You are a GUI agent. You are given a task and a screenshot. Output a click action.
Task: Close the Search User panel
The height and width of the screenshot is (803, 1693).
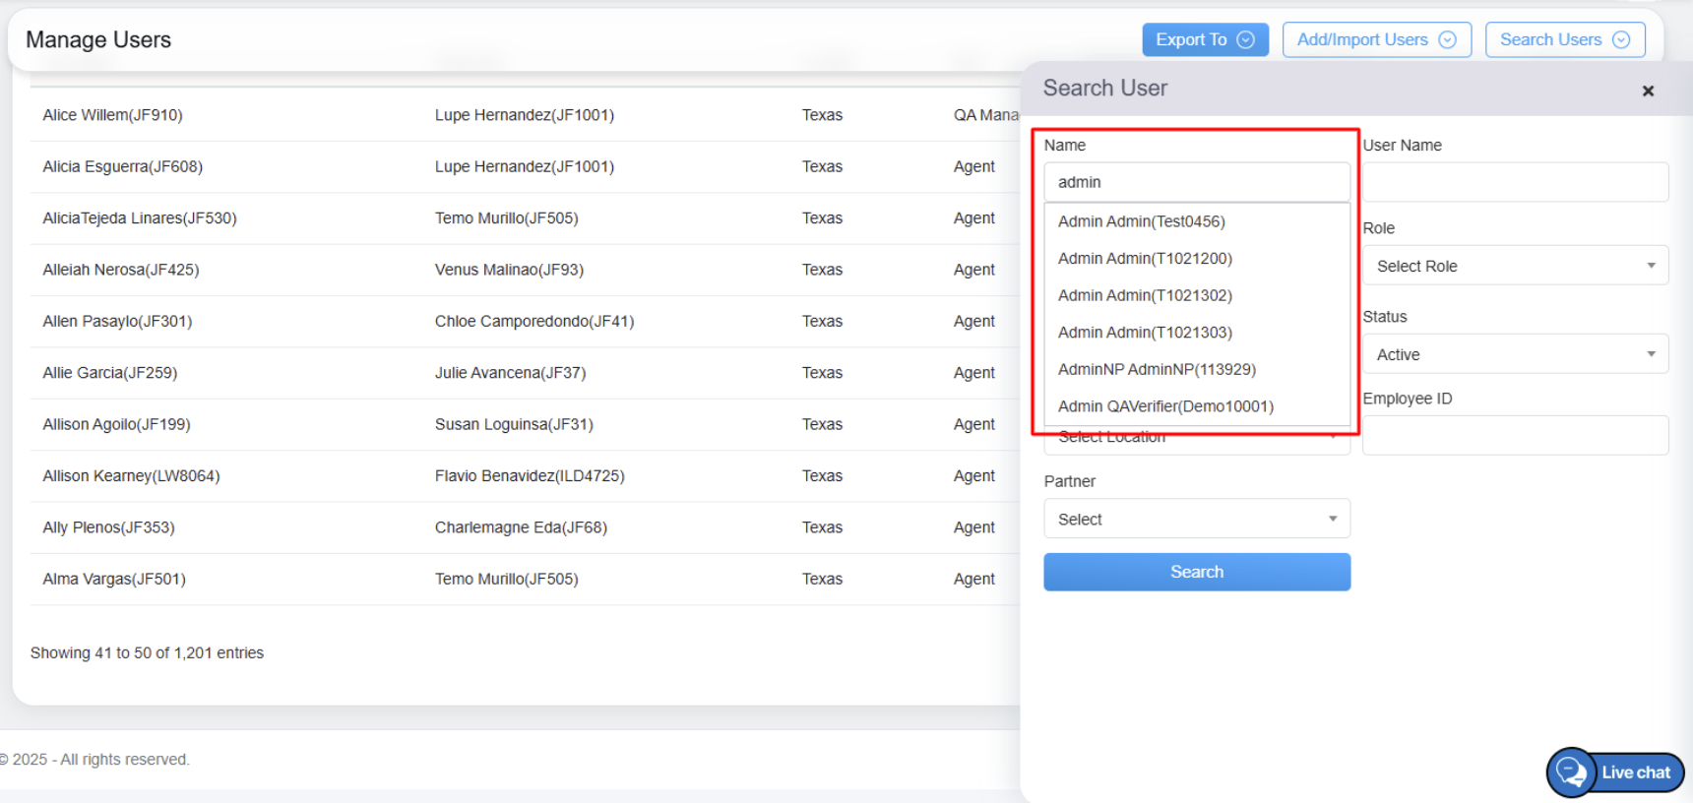point(1648,91)
